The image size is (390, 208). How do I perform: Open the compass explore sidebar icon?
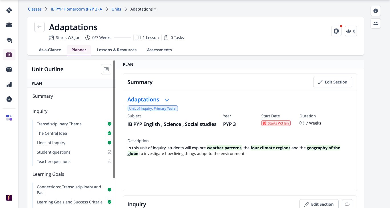(9, 99)
